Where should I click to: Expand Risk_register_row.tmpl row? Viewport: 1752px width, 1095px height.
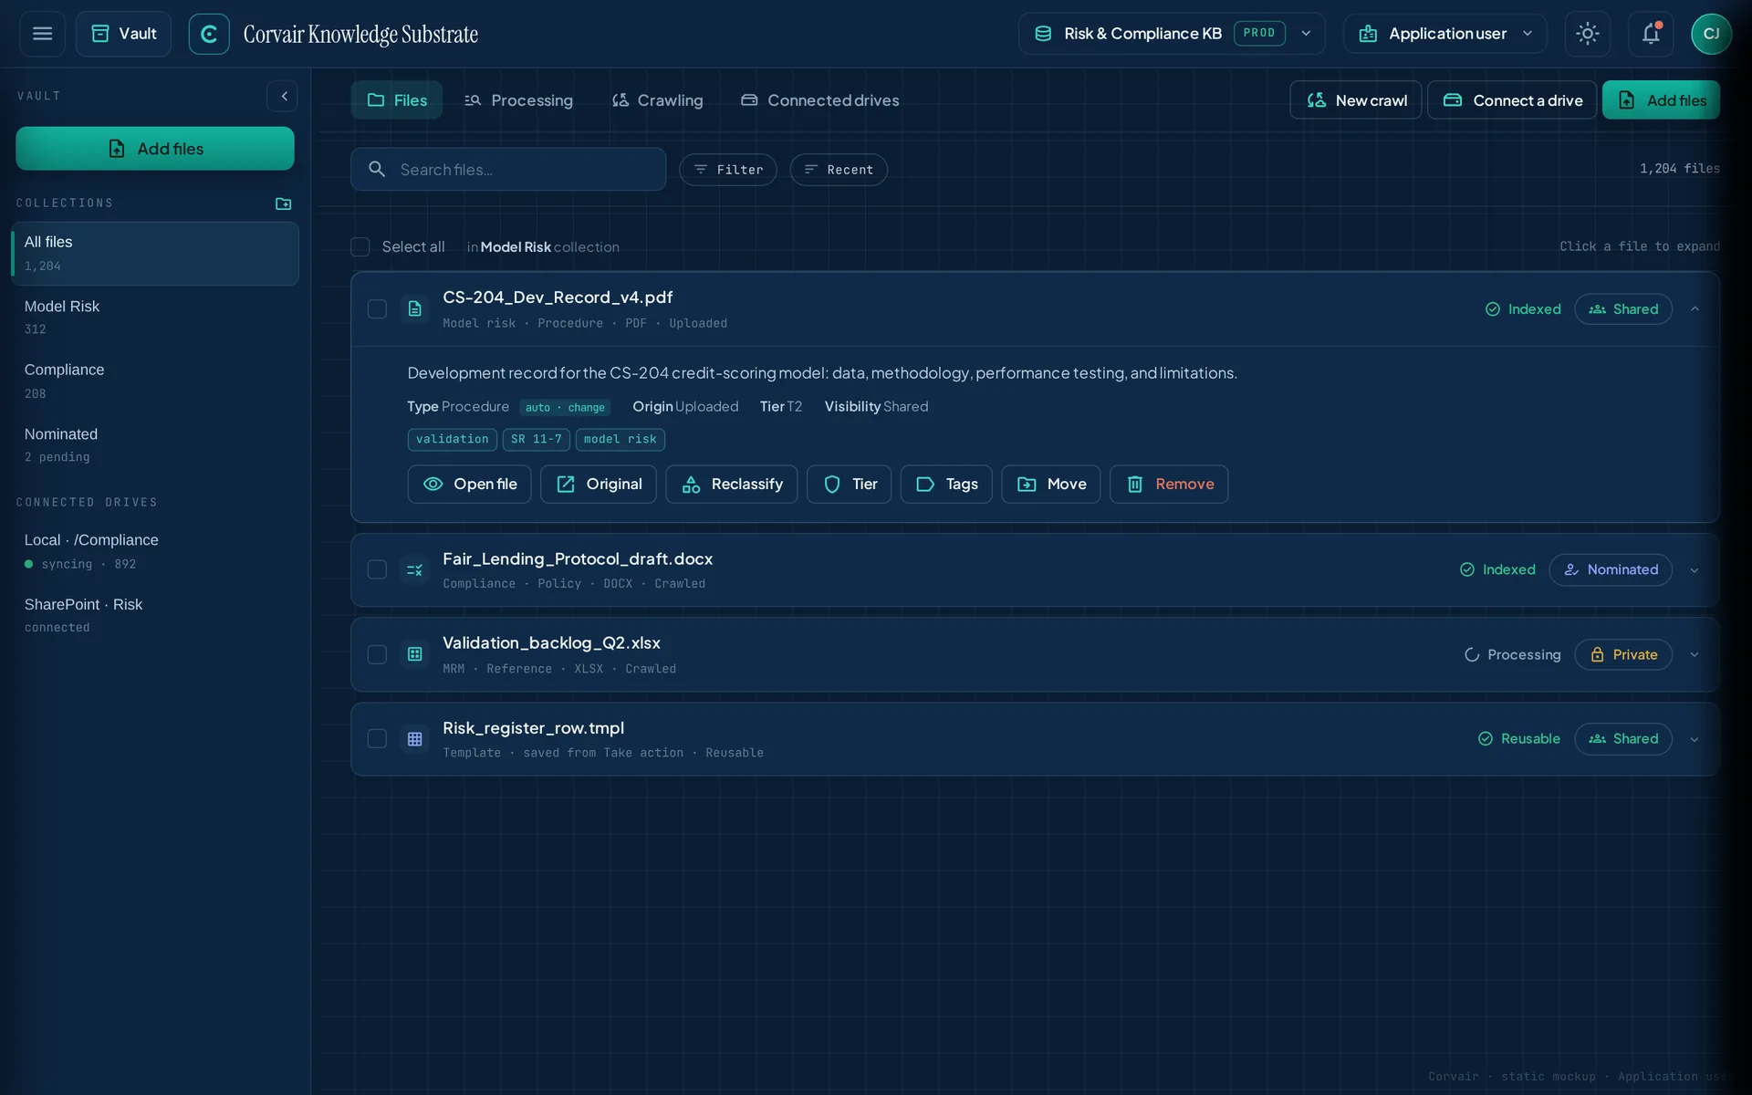pos(1695,739)
